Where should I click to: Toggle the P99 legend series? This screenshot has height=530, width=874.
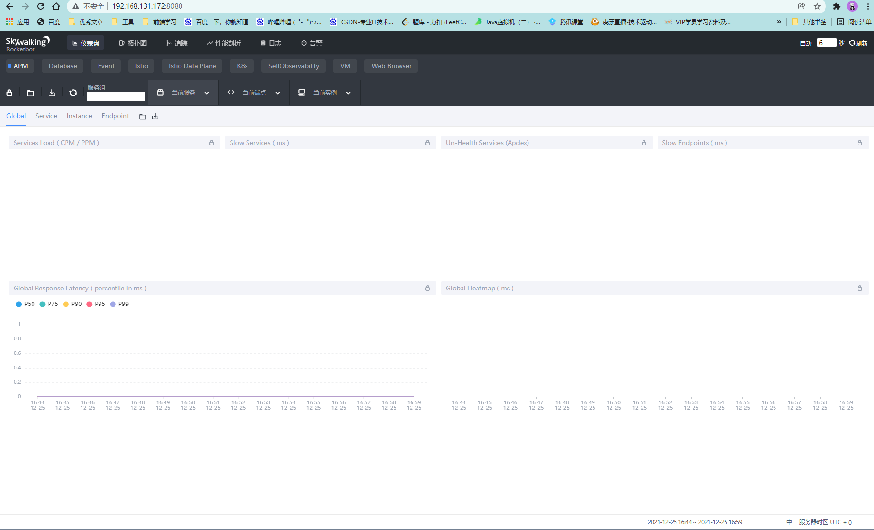(119, 304)
